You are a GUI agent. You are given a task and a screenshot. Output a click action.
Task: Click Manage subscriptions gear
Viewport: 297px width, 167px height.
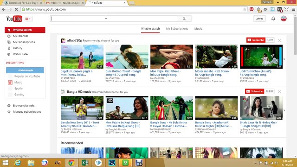pyautogui.click(x=9, y=112)
